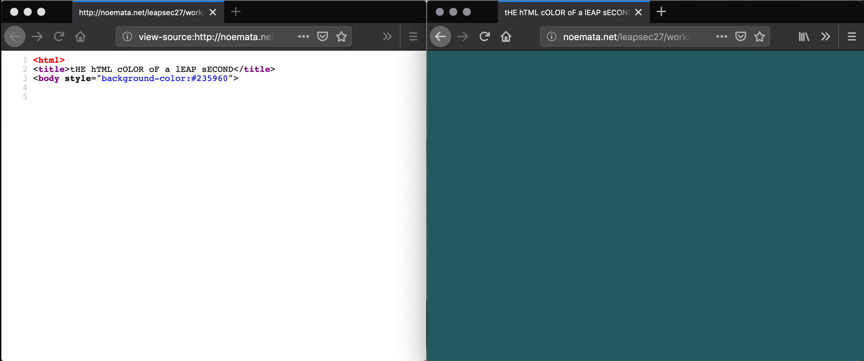Click back arrow in right browser window
The width and height of the screenshot is (864, 361).
click(x=440, y=36)
